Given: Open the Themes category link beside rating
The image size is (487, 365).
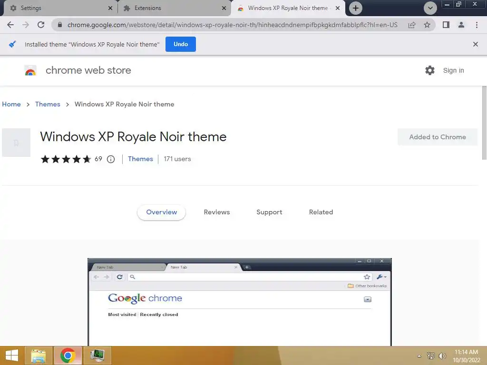Looking at the screenshot, I should [x=140, y=159].
